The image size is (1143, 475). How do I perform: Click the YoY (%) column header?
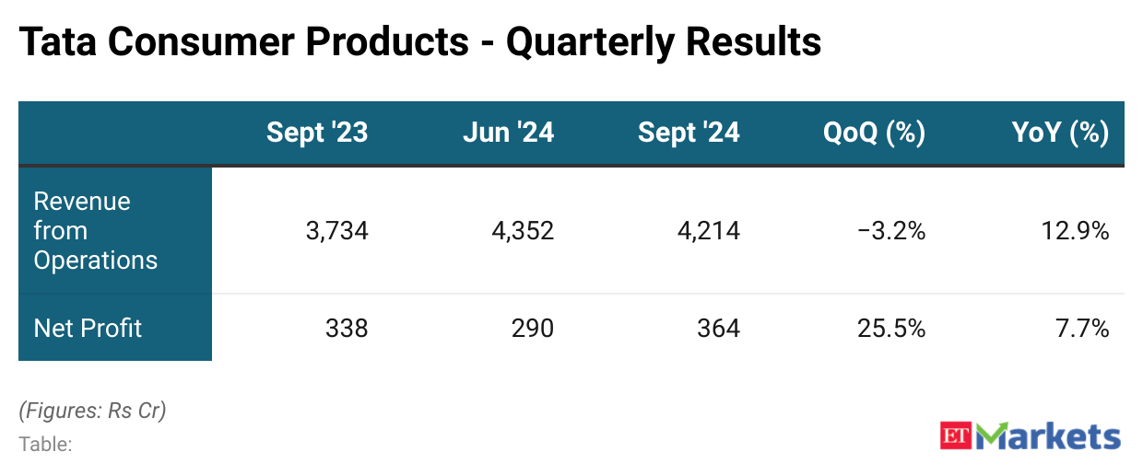pyautogui.click(x=1060, y=133)
